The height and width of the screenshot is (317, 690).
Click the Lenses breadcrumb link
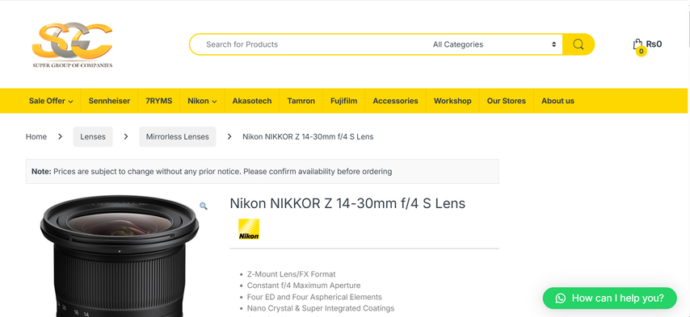click(93, 136)
